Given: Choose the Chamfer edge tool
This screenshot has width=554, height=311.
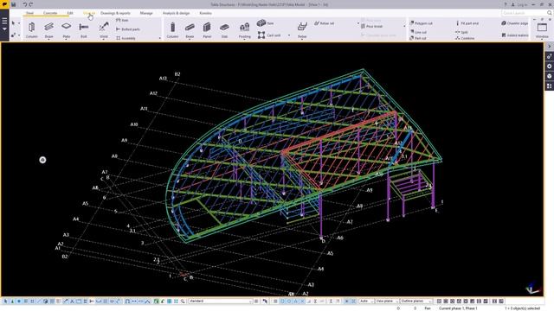Looking at the screenshot, I should coord(514,23).
